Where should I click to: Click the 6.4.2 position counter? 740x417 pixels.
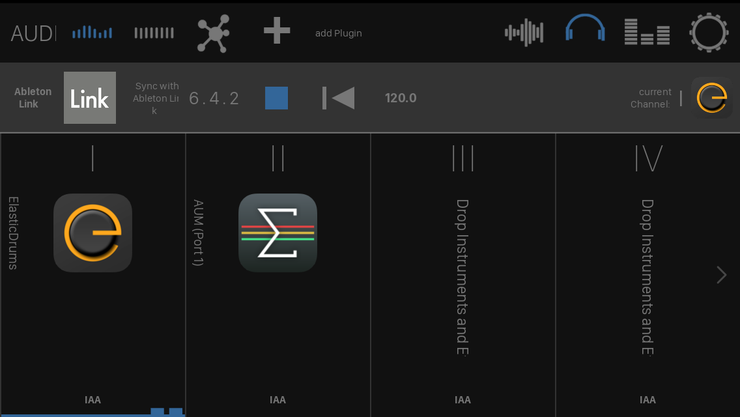[214, 98]
